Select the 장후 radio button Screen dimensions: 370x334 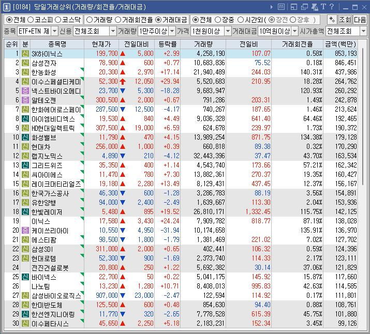coord(293,20)
